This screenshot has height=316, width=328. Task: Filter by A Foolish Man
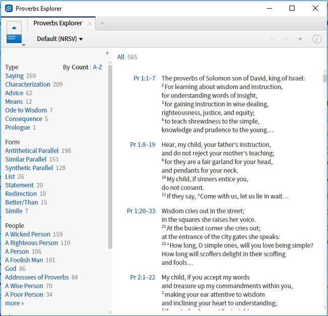(24, 260)
